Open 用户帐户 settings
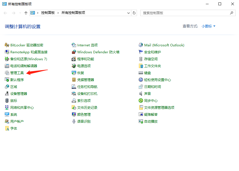The image size is (239, 171). (x=17, y=121)
